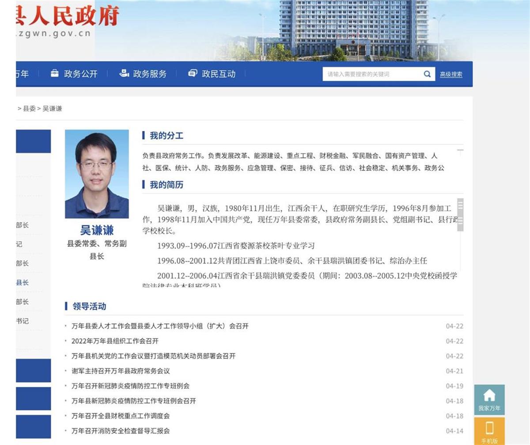Screen dimensions: 530x445
Task: Open 万年召开消防安全检查督导汇报会 link
Action: pyautogui.click(x=121, y=431)
